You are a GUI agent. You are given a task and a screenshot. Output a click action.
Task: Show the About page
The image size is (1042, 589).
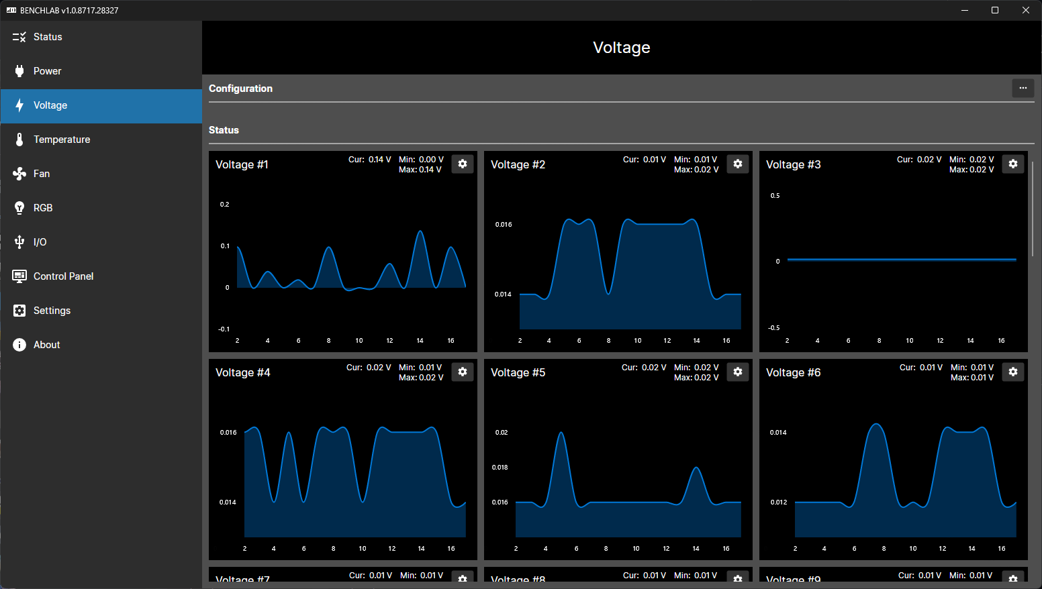tap(46, 345)
